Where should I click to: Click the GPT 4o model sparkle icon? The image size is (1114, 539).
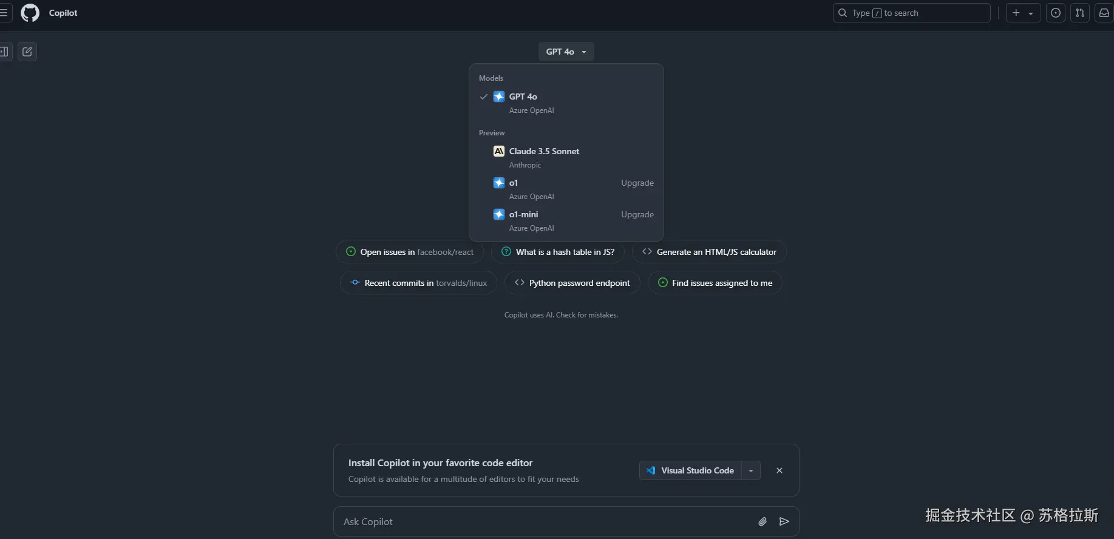click(x=499, y=97)
